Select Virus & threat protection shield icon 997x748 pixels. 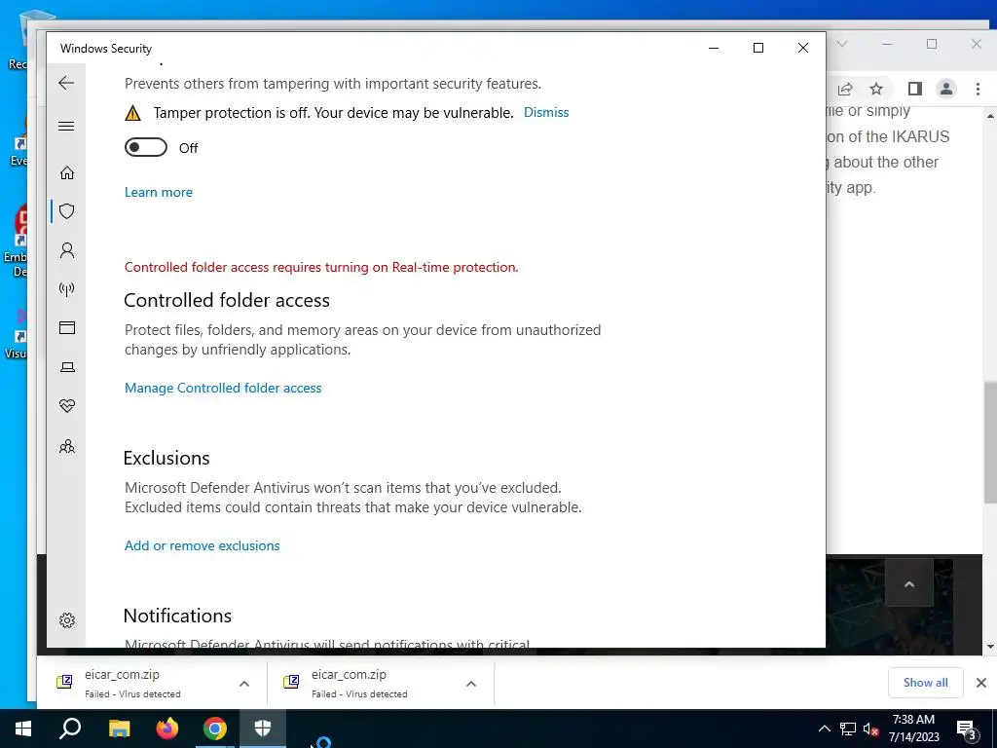click(67, 211)
